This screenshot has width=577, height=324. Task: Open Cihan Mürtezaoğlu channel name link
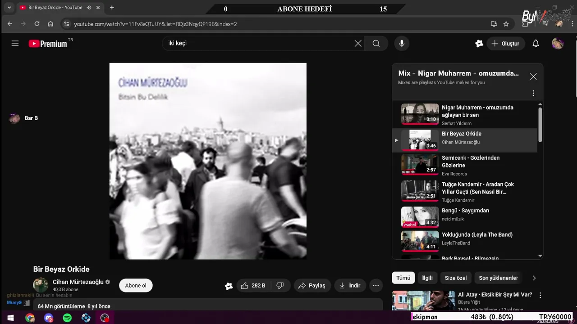pos(78,282)
